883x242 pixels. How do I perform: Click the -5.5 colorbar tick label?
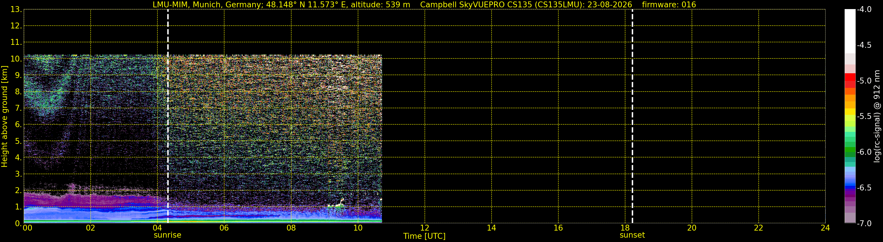[864, 117]
